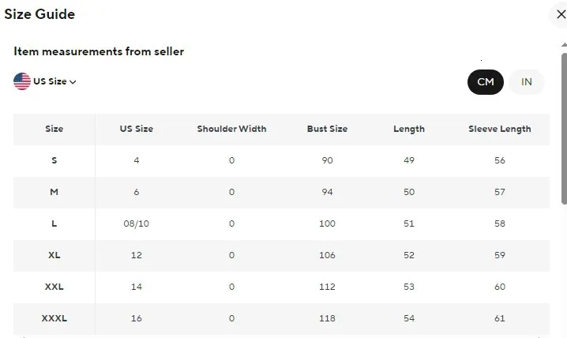Click the Bust Size column header
This screenshot has width=567, height=338.
pos(327,129)
